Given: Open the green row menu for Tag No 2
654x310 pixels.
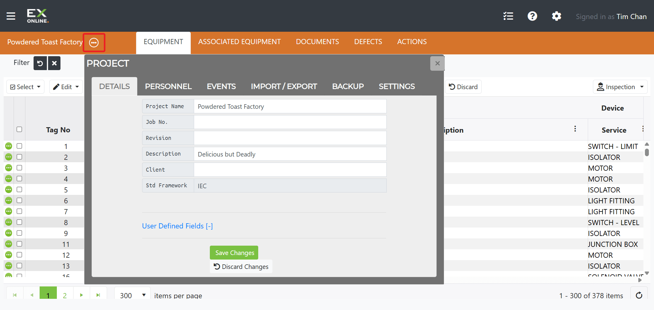Looking at the screenshot, I should pos(9,157).
